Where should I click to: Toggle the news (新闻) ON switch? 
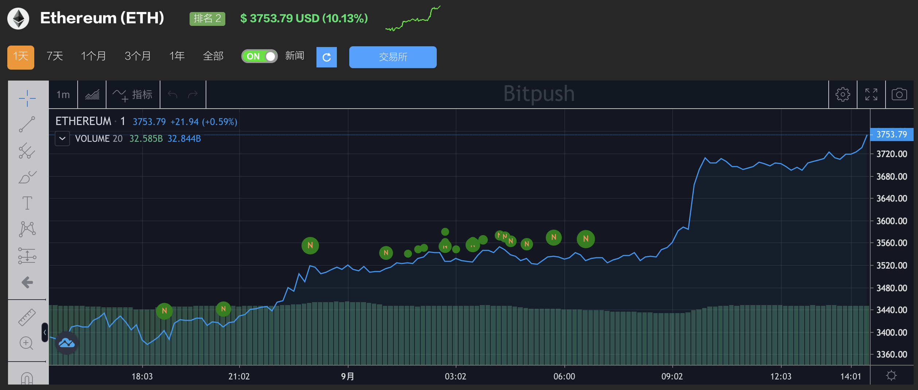[260, 56]
